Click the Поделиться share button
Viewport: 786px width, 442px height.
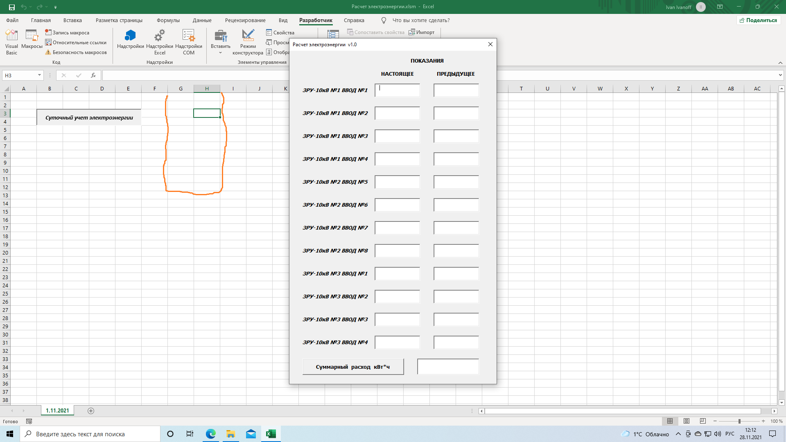click(759, 20)
